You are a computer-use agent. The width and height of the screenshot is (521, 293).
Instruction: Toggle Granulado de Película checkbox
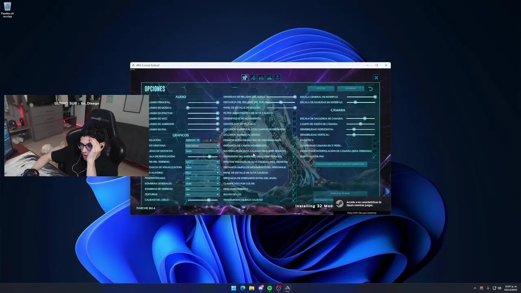pos(294,124)
